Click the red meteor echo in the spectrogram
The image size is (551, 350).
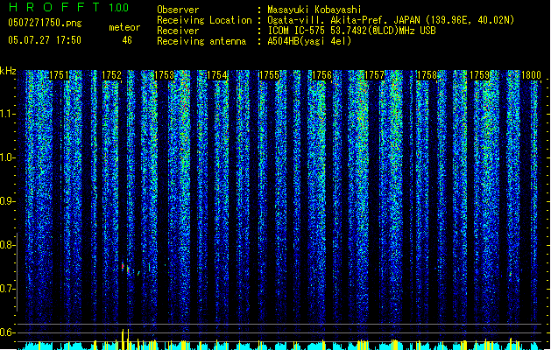pos(123,267)
